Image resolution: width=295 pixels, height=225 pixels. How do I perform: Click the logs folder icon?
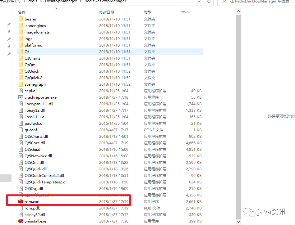(21, 39)
